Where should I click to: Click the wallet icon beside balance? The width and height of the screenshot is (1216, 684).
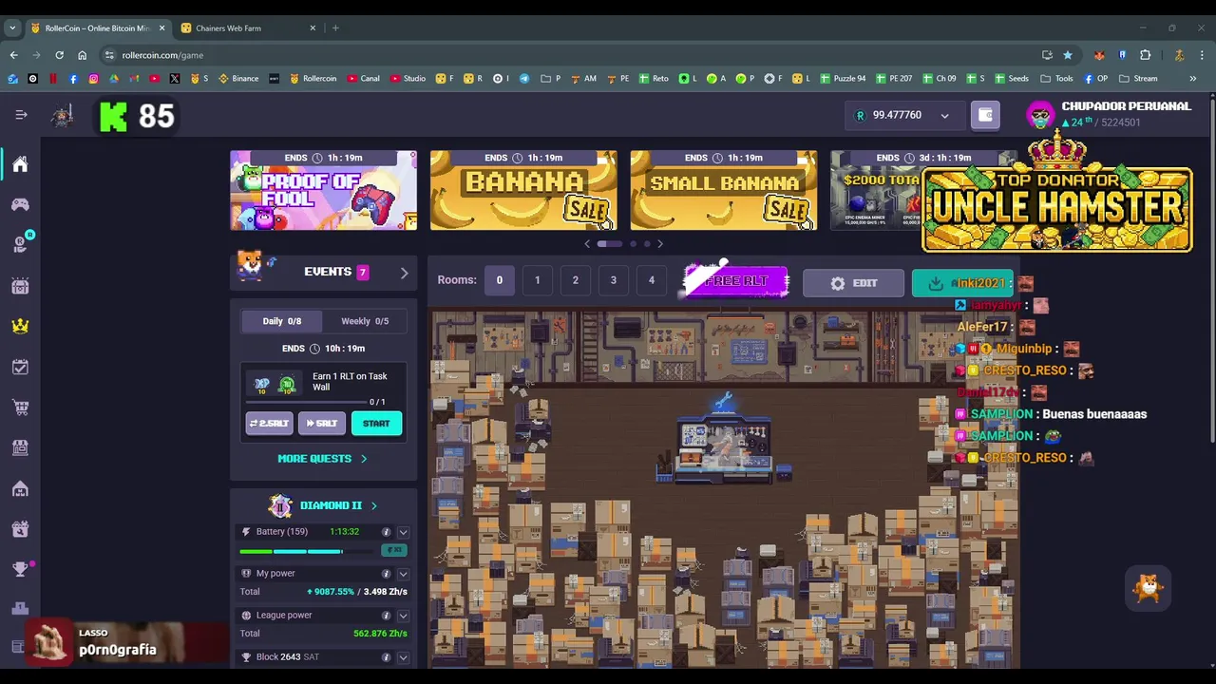pos(985,115)
